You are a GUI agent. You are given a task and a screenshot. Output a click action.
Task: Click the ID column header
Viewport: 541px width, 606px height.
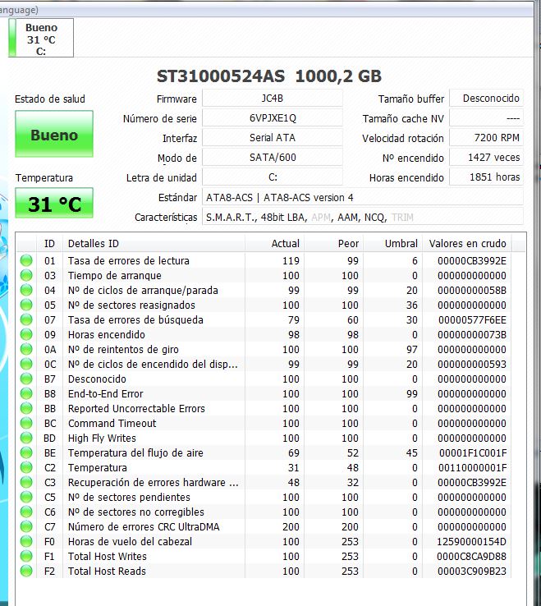pyautogui.click(x=49, y=244)
